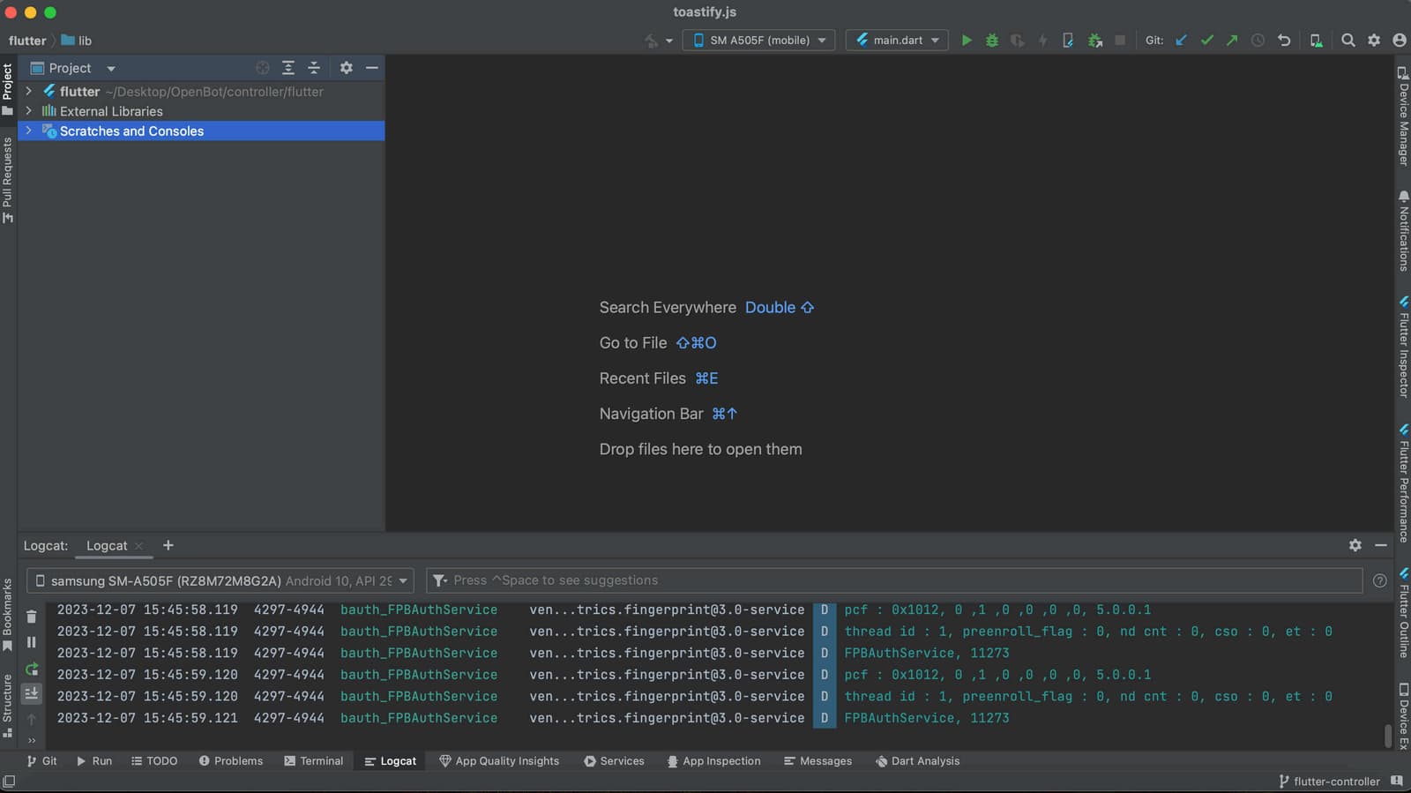Toggle the Structure tool window

tap(8, 706)
